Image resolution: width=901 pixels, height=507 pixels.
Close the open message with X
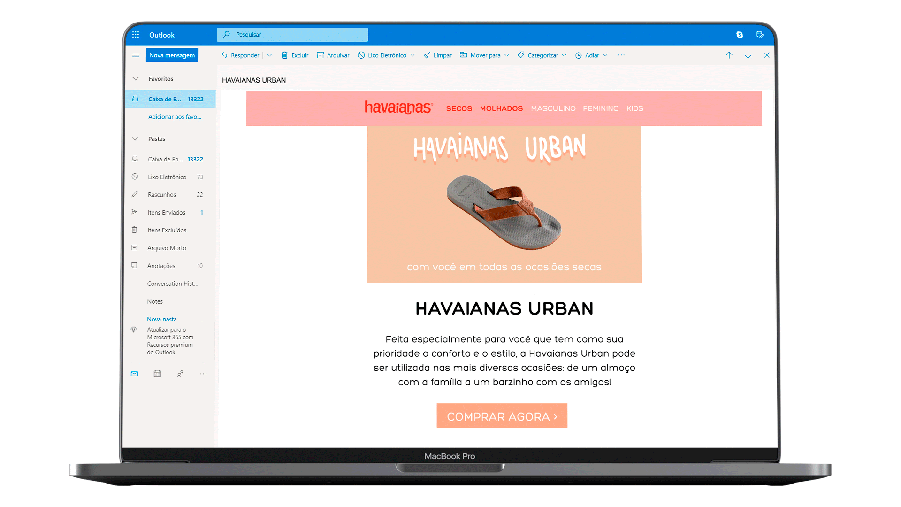pos(767,55)
